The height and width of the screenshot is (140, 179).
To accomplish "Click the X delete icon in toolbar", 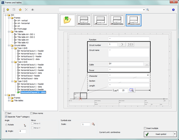I will coord(26,10).
